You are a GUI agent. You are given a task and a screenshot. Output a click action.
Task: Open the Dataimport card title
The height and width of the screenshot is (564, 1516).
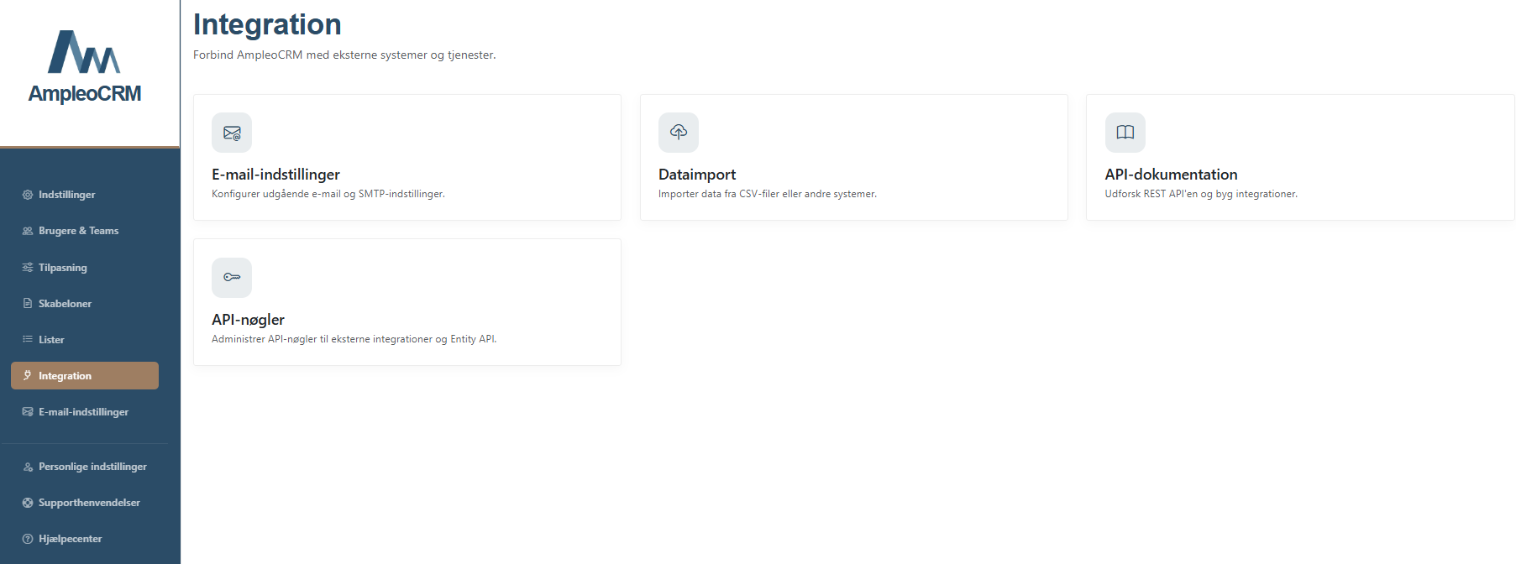[697, 175]
